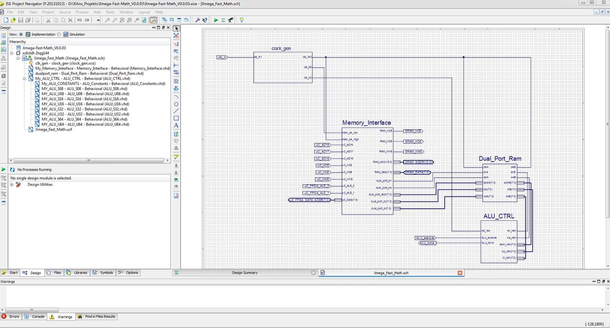Select the Line drawing tool
Viewport: 610px width, 328px height.
coord(176,111)
